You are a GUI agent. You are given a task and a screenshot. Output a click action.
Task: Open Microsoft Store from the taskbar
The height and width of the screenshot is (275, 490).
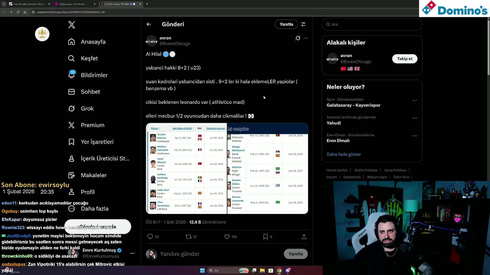[x=271, y=270]
